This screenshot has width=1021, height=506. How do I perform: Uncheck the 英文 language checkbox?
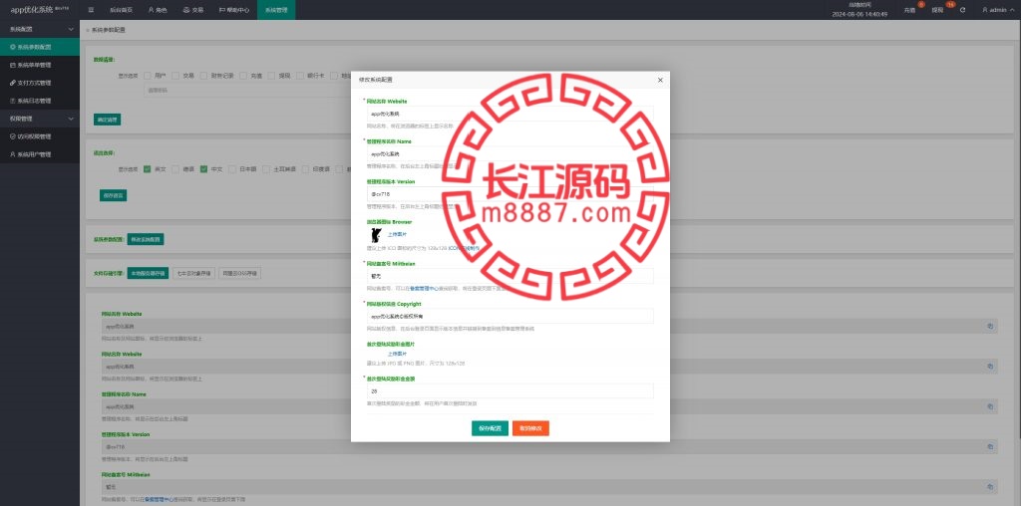click(x=148, y=169)
